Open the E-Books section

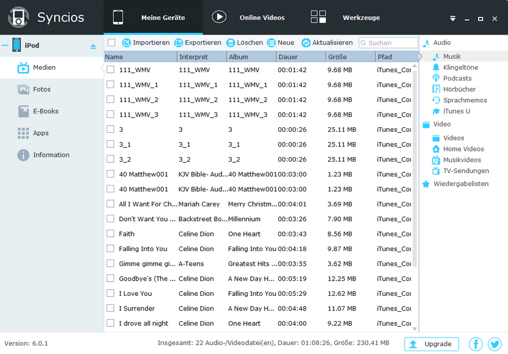click(52, 111)
